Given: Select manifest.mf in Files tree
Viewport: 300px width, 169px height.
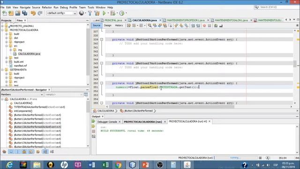Looking at the screenshot, I should point(21,66).
